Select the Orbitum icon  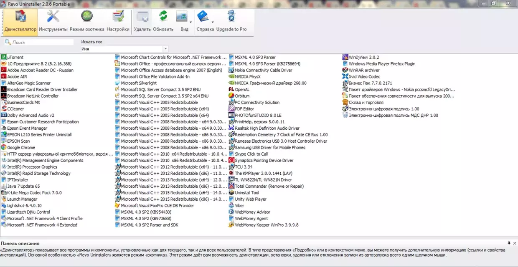(x=231, y=96)
